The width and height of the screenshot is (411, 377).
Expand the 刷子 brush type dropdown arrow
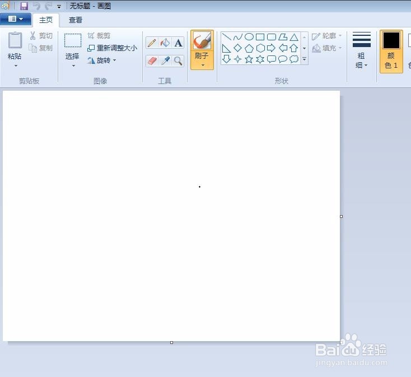203,65
